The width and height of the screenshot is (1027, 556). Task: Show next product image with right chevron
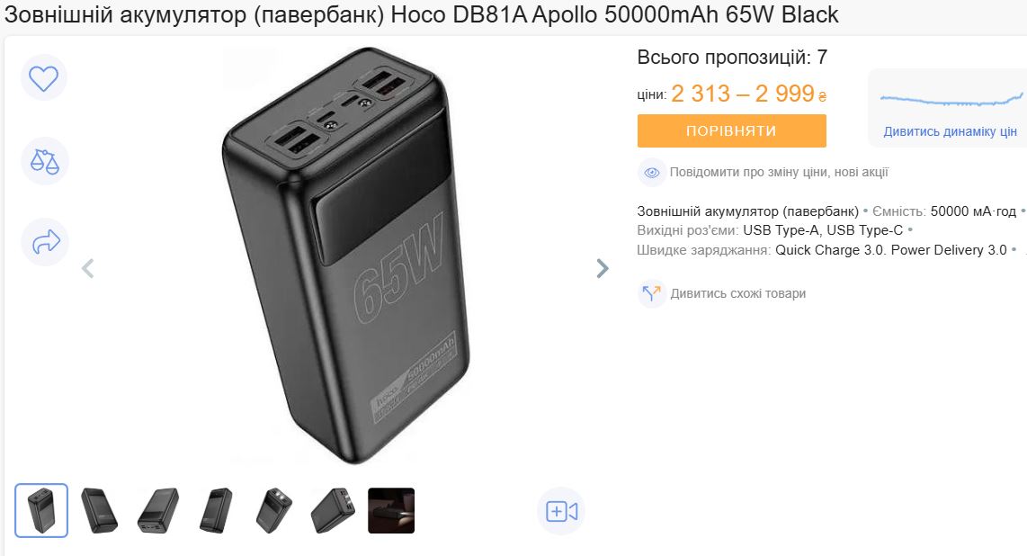coord(603,268)
